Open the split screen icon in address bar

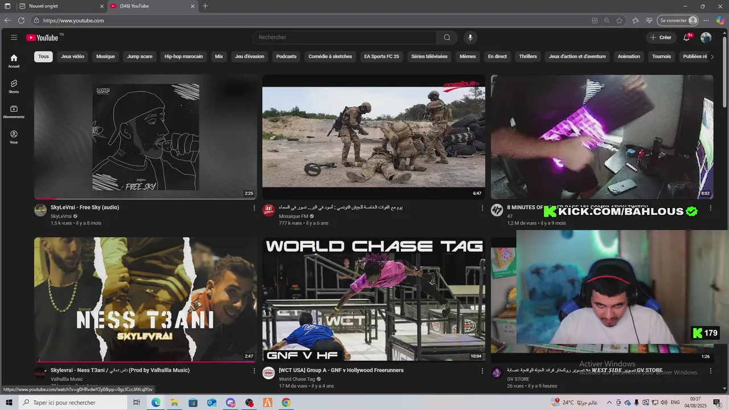click(595, 20)
